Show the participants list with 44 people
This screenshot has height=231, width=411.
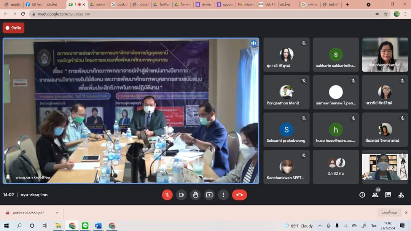coord(375,195)
